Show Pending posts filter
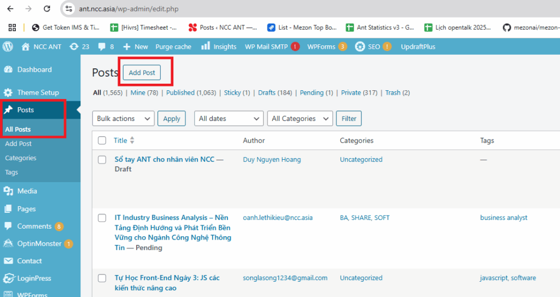560x297 pixels. 316,92
